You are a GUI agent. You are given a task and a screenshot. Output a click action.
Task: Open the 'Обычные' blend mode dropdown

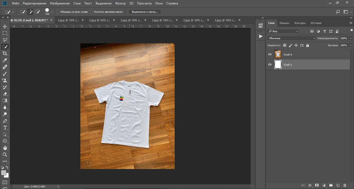pos(291,38)
